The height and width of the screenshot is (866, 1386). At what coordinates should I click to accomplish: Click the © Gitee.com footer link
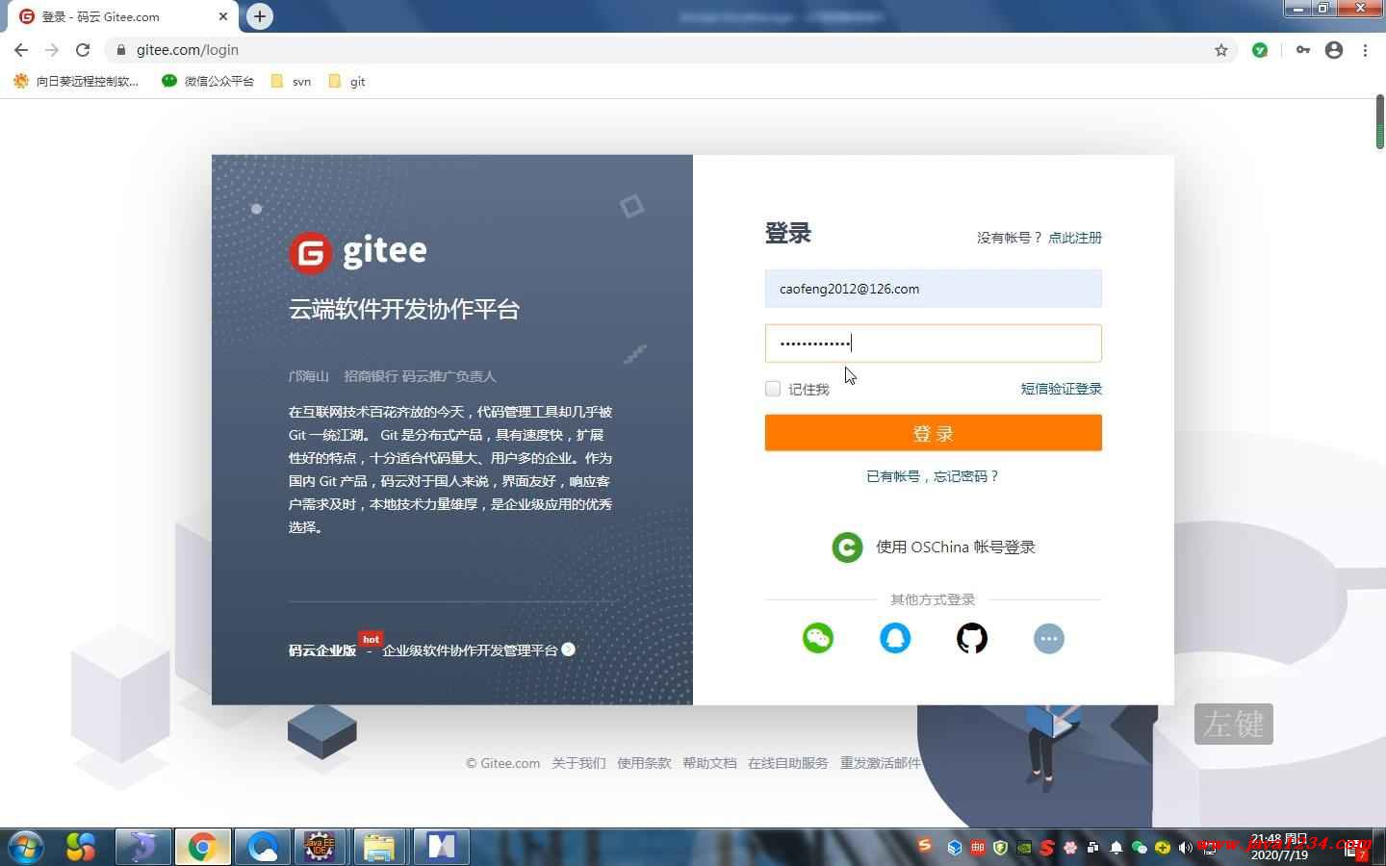502,763
